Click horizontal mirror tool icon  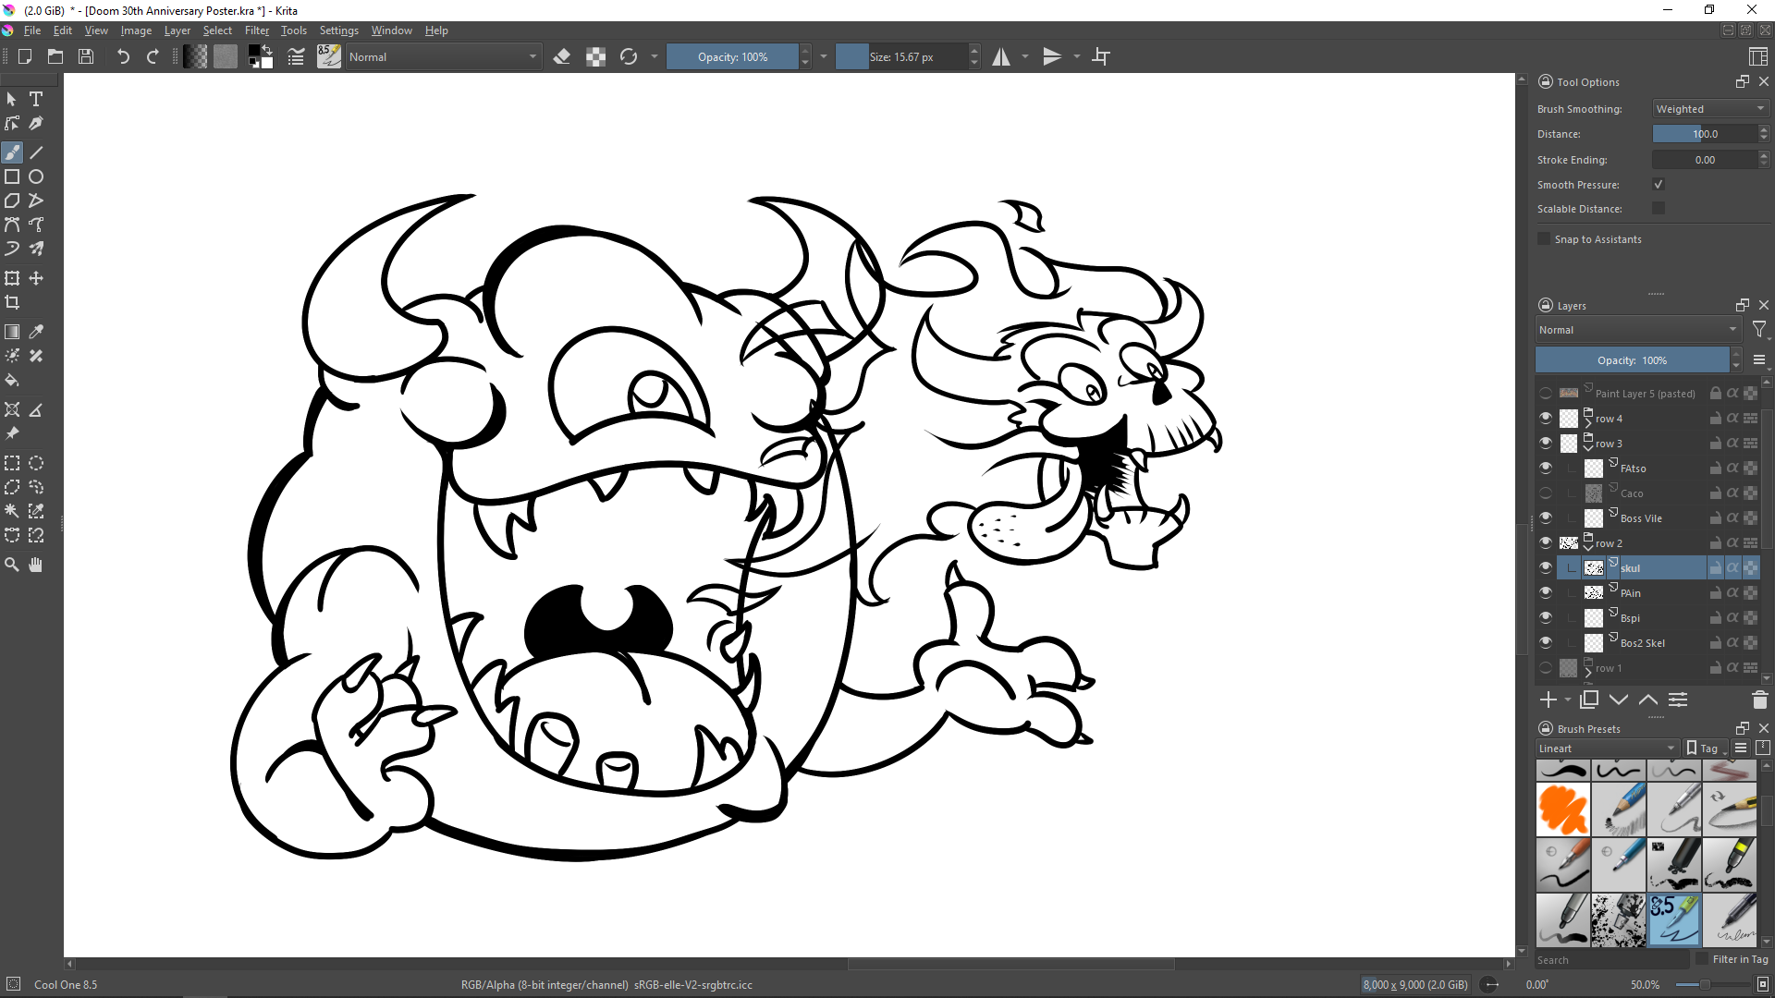pos(1001,56)
